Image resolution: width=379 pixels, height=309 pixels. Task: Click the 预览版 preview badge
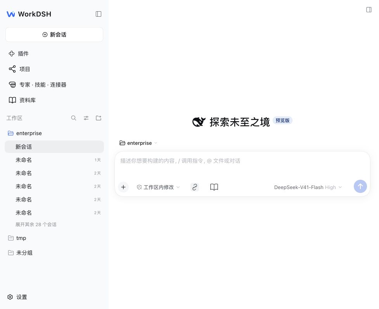(282, 120)
